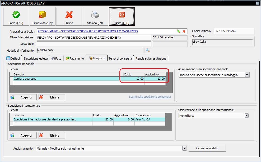Open Sconti sulla spedizione combinata link
Viewport: 261px width, 162px height.
point(150,97)
